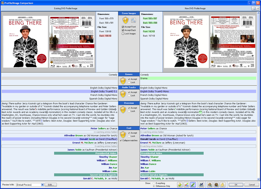Uncheck the Accept Front checkbox
Image resolution: width=261 pixels, height=189 pixels.
pyautogui.click(x=123, y=27)
